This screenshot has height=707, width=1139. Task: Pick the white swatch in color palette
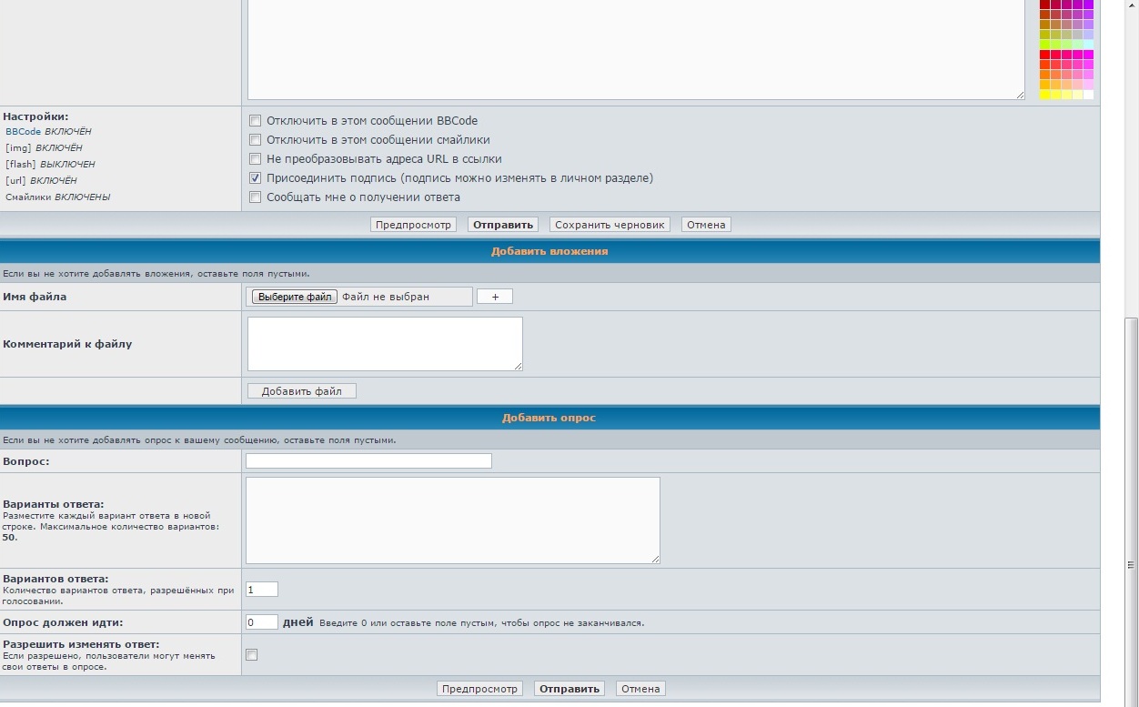[x=1088, y=95]
